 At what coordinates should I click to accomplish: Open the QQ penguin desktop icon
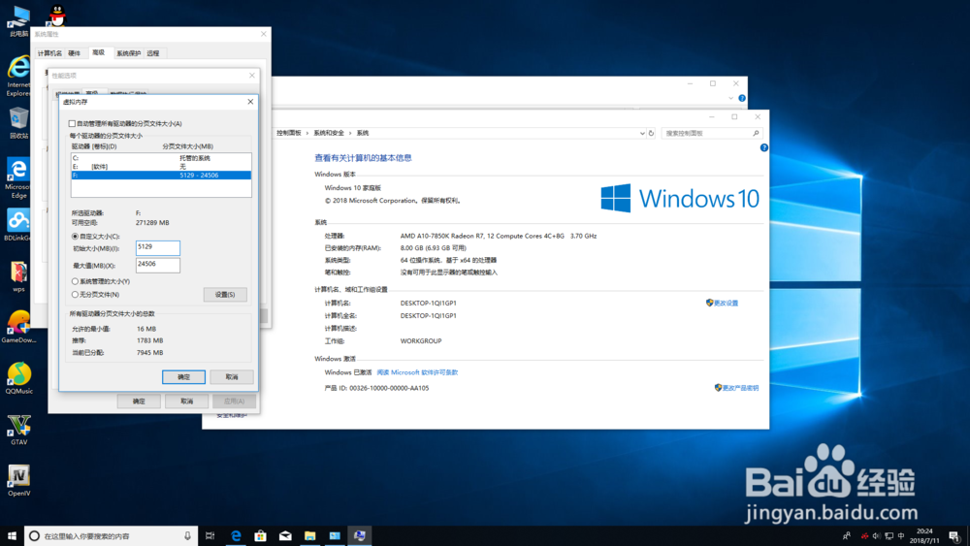57,15
